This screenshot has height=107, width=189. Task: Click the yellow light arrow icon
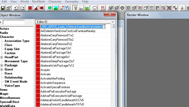[x=183, y=8]
